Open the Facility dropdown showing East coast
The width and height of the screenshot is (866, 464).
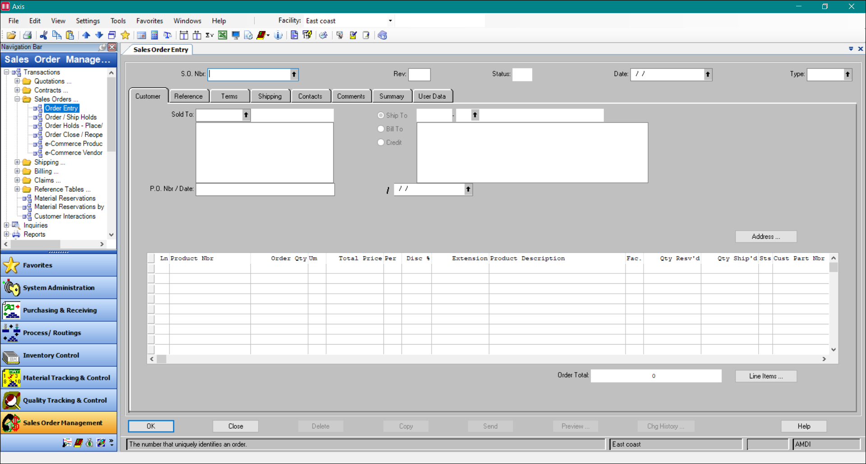[x=389, y=20]
